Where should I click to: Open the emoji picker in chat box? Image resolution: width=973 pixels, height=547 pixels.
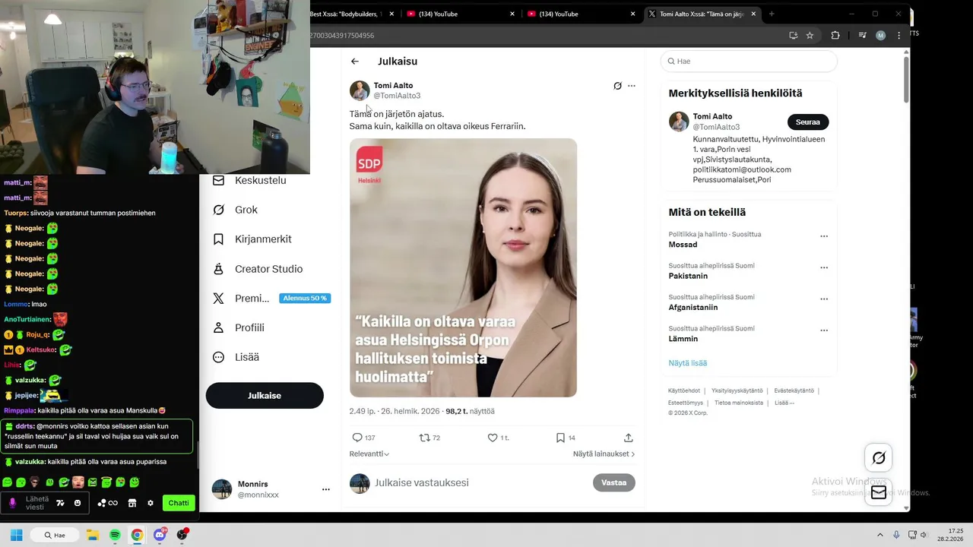point(78,503)
